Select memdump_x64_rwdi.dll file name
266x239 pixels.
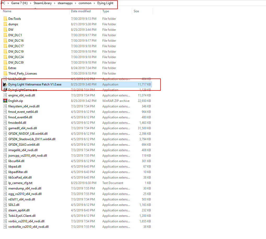25,188
